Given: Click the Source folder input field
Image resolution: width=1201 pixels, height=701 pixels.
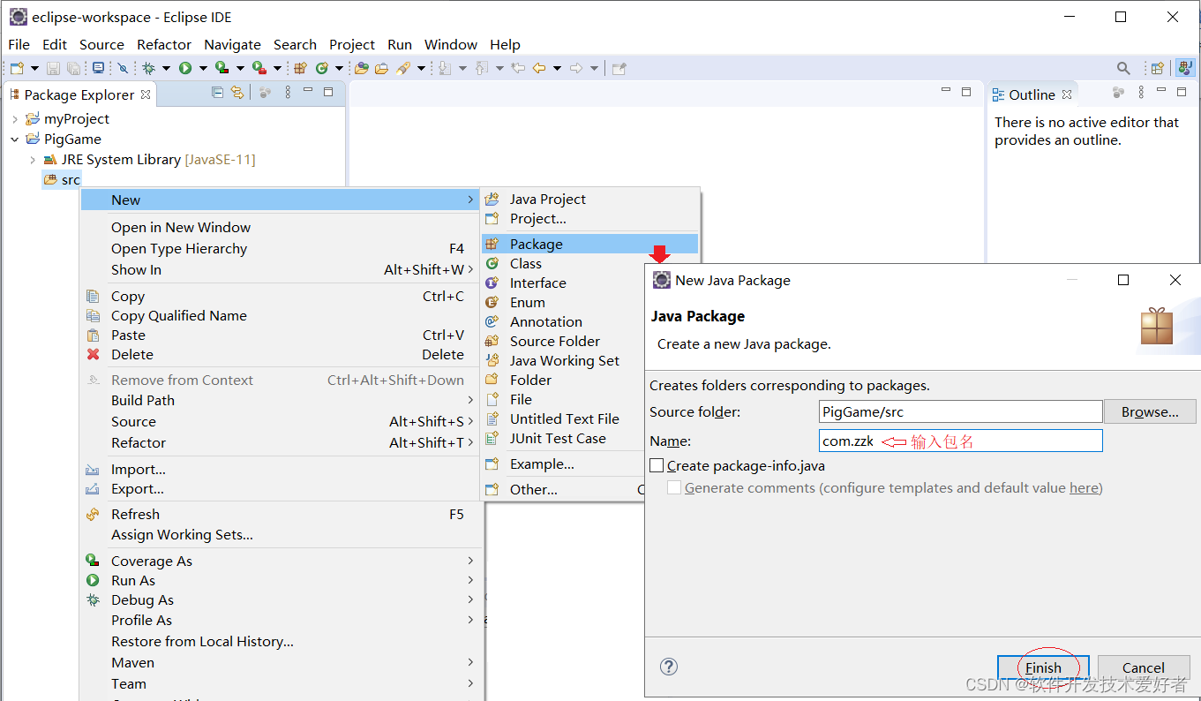Looking at the screenshot, I should pyautogui.click(x=960, y=411).
